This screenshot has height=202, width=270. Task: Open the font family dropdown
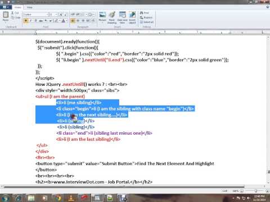point(47,15)
